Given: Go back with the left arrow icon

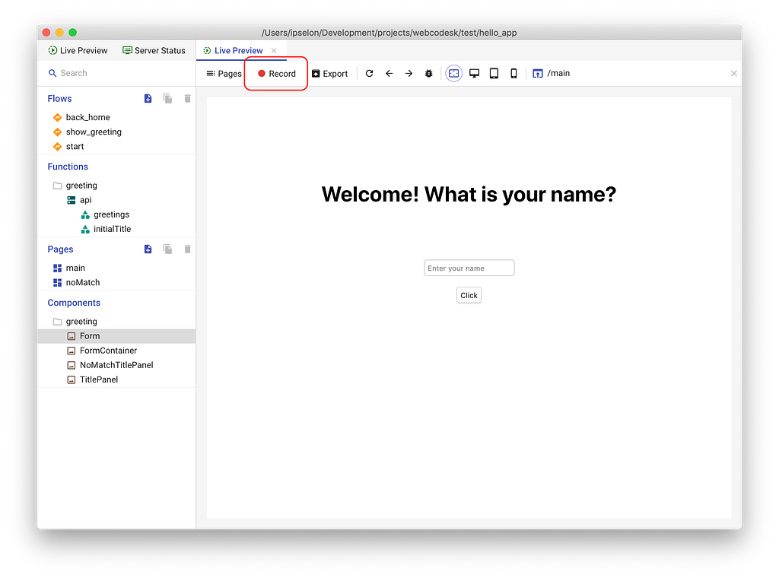Looking at the screenshot, I should click(389, 74).
